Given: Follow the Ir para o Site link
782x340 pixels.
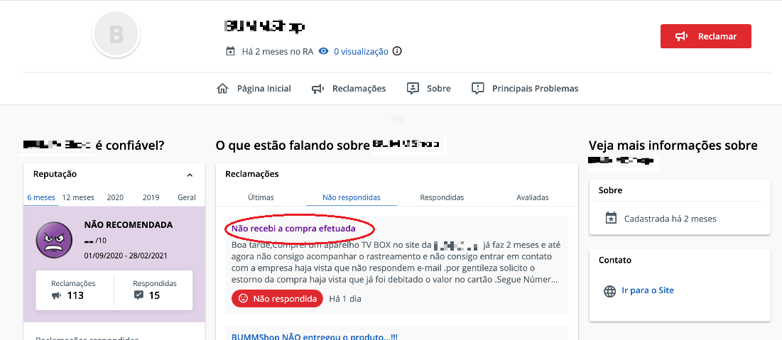Looking at the screenshot, I should click(648, 290).
